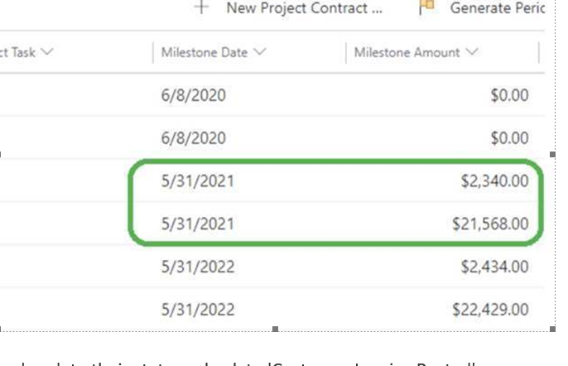Image resolution: width=568 pixels, height=366 pixels.
Task: Click the date in the $21,568.00 row
Action: click(198, 224)
